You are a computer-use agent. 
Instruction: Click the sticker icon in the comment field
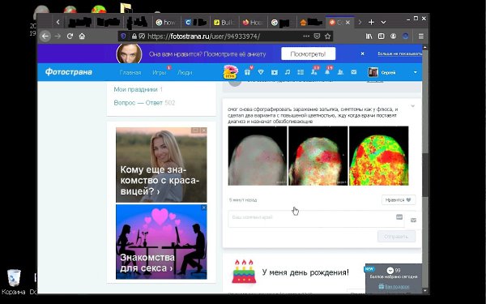399,217
